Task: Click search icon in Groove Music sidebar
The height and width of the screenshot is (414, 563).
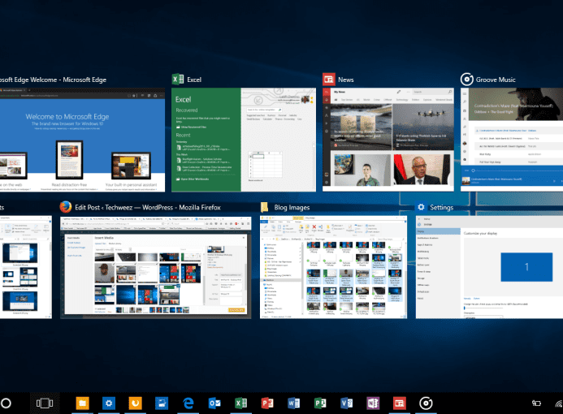Action: 465,102
